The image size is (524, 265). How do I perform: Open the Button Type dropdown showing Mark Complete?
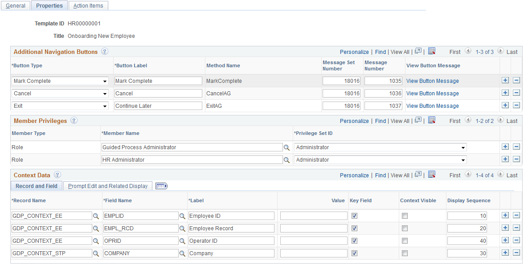(x=106, y=81)
